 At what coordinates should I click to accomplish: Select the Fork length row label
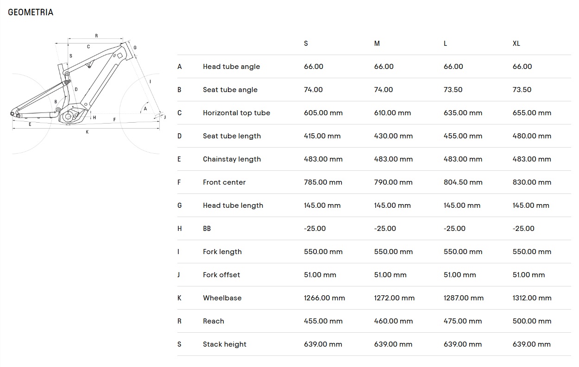pos(222,252)
